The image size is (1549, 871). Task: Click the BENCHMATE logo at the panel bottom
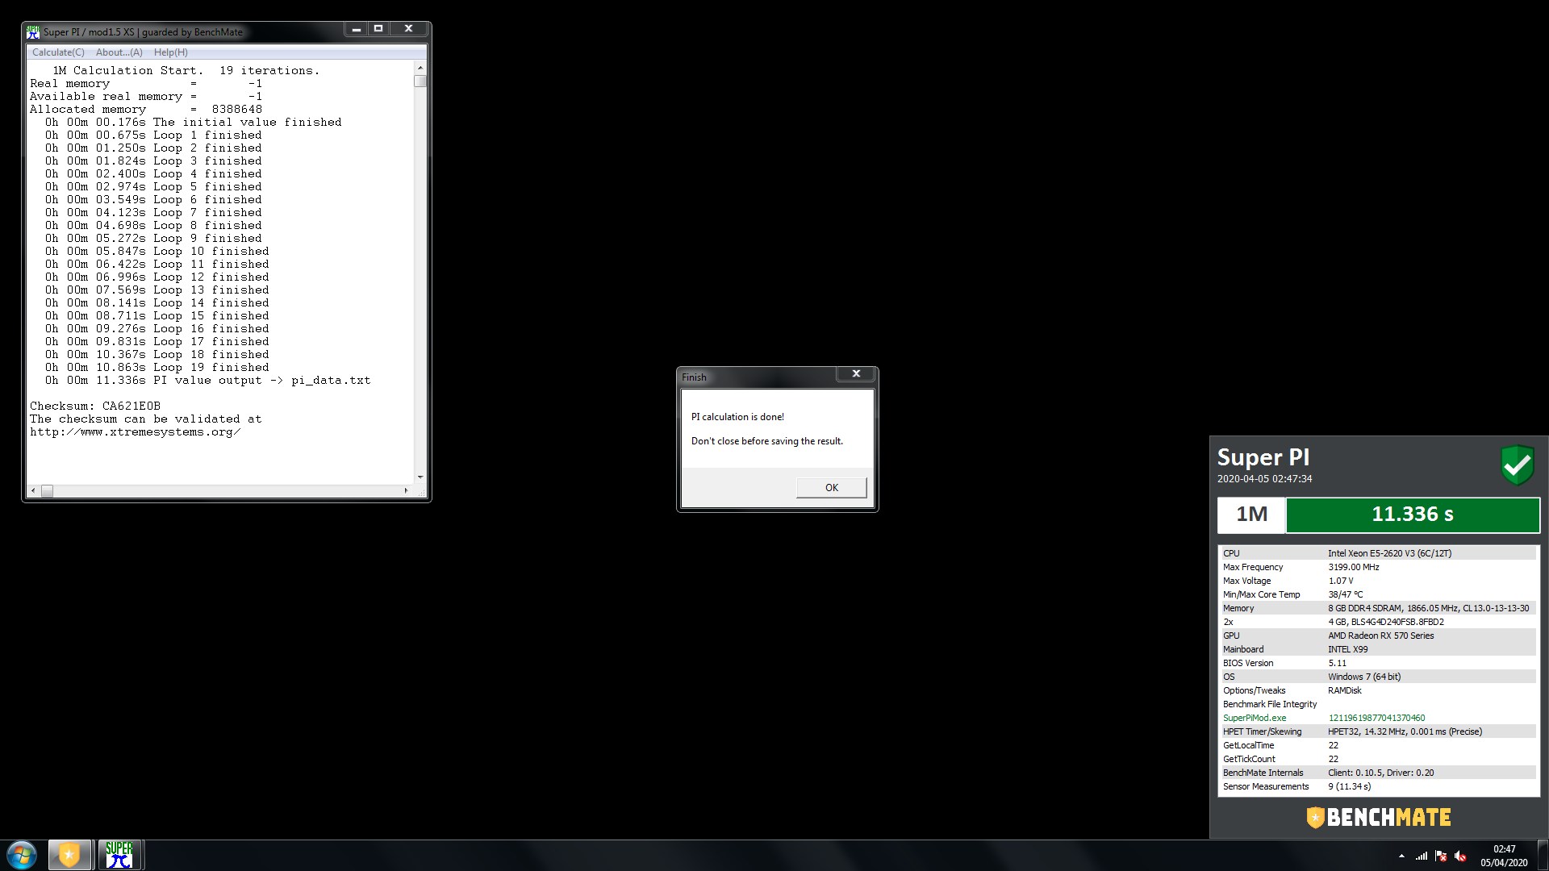pyautogui.click(x=1379, y=818)
